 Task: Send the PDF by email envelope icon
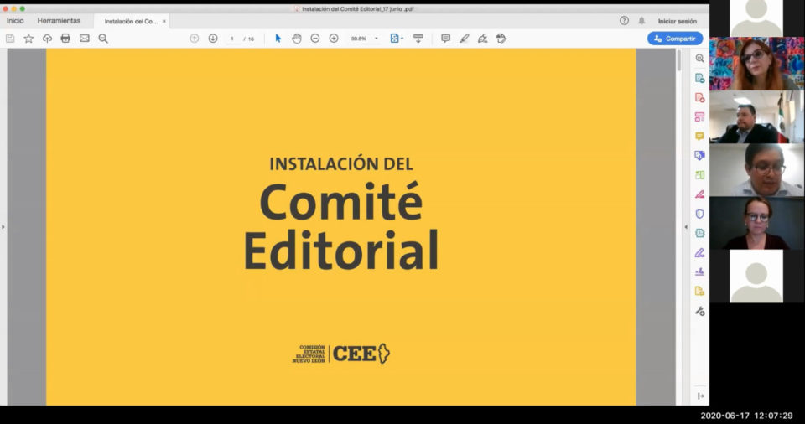(85, 39)
